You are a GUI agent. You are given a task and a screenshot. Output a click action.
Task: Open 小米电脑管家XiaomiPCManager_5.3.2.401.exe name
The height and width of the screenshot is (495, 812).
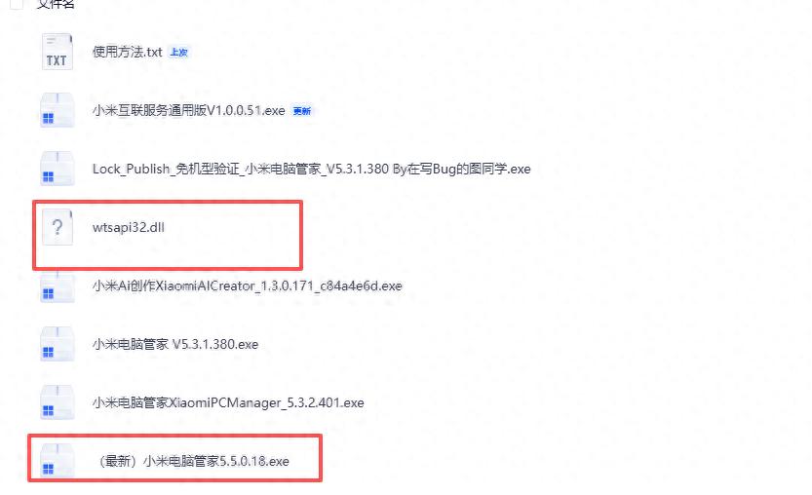tap(228, 402)
